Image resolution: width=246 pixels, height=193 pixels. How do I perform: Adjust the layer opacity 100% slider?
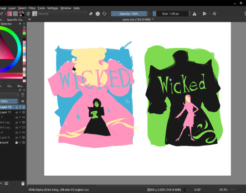pyautogui.click(x=9, y=101)
